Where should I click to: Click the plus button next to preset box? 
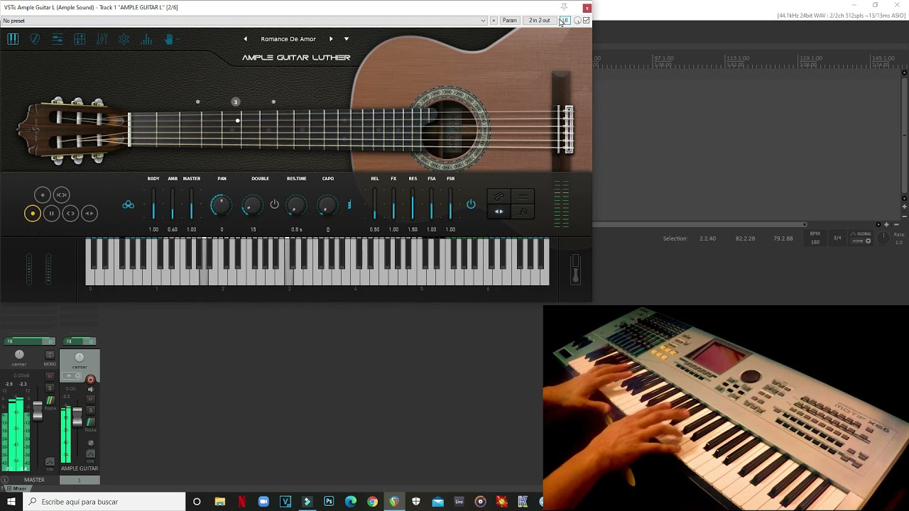point(494,21)
